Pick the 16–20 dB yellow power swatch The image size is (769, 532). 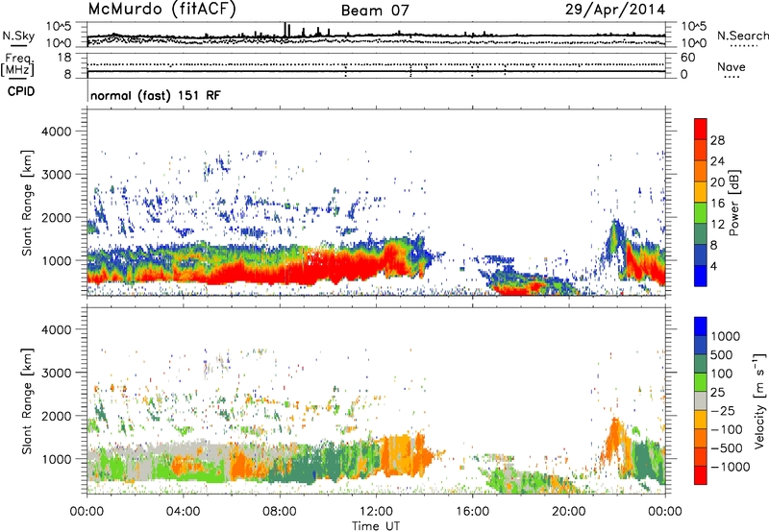point(701,192)
